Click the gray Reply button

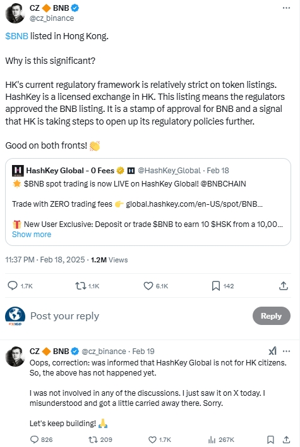(x=271, y=315)
